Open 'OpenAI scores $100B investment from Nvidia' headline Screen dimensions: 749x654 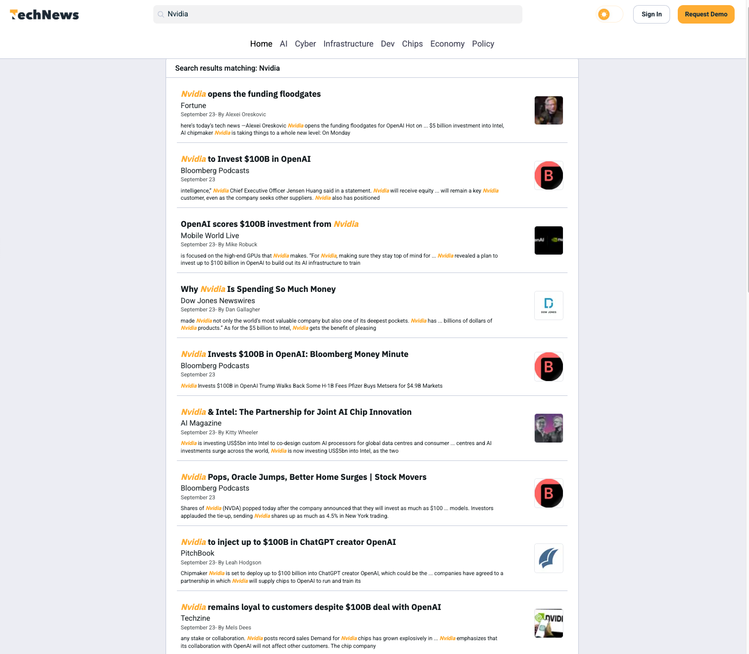(269, 224)
